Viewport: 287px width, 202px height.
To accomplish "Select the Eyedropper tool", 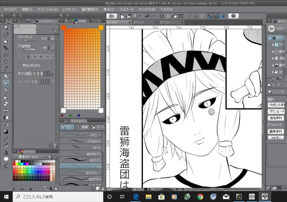I will [6, 68].
